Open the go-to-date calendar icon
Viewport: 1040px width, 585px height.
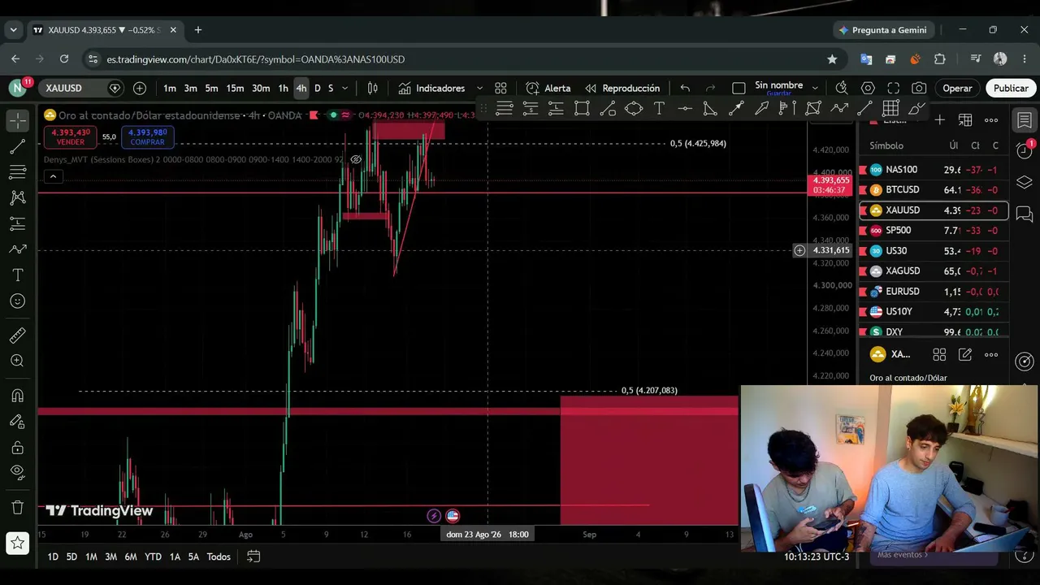[253, 557]
